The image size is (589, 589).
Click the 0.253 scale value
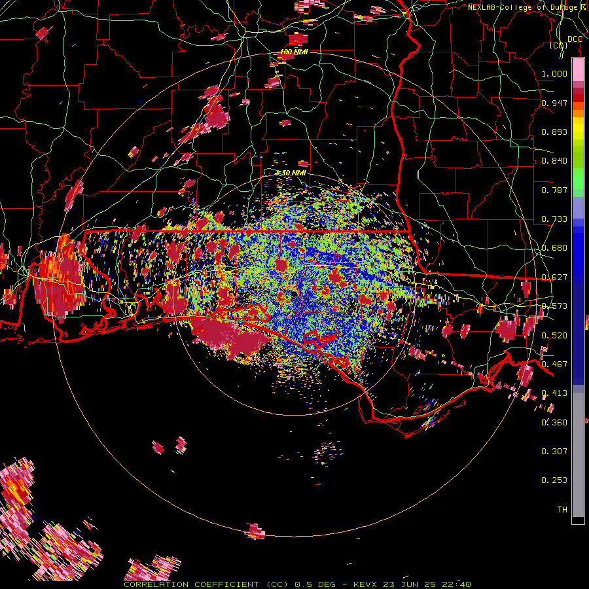(x=554, y=480)
